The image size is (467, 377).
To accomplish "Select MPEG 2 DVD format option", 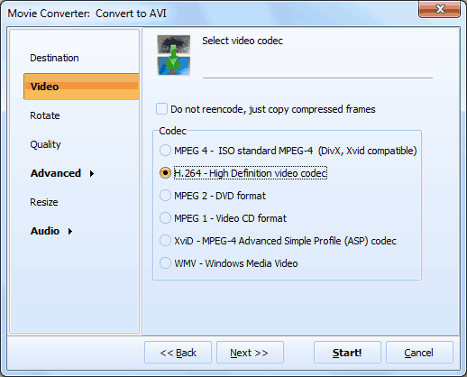I will [x=165, y=196].
